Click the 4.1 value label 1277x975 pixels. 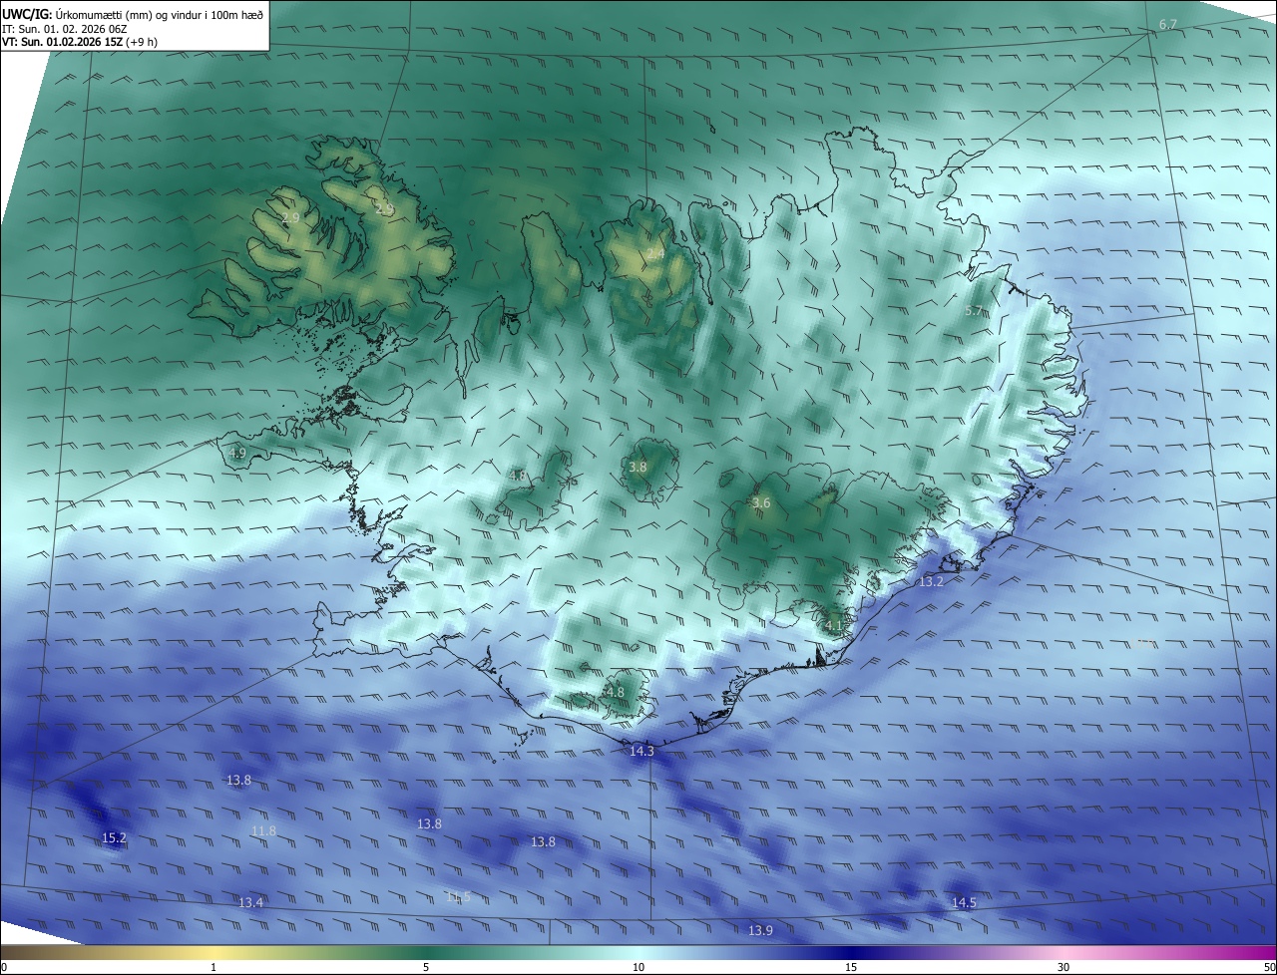point(834,625)
